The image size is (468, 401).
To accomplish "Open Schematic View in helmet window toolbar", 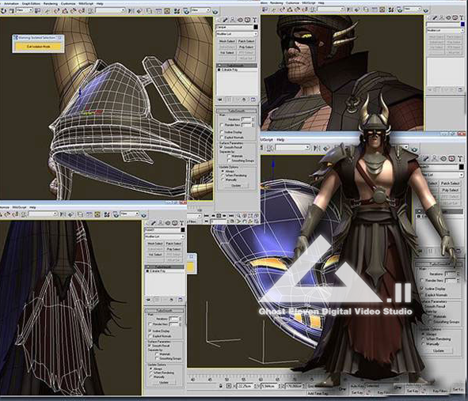I will pyautogui.click(x=167, y=11).
